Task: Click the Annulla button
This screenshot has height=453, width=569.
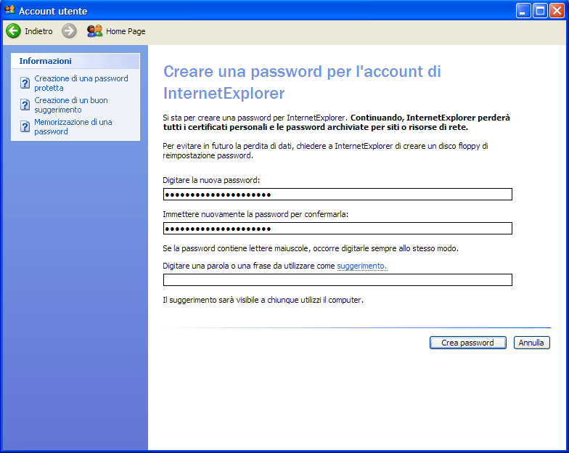Action: tap(531, 343)
